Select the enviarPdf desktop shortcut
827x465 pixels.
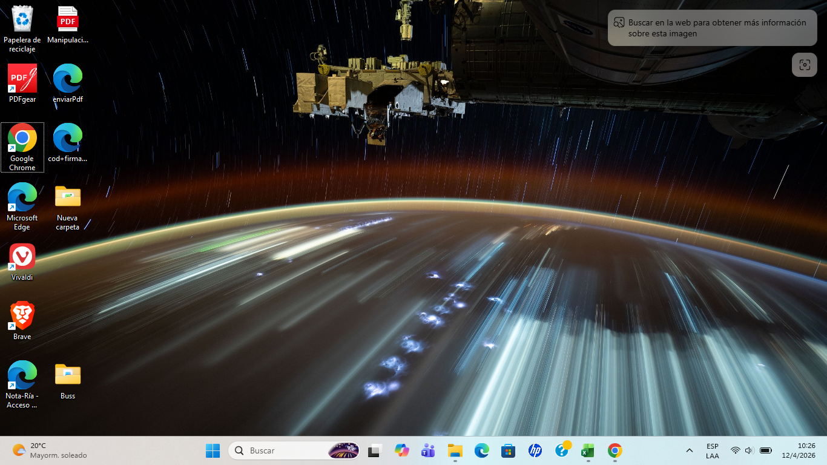point(68,84)
